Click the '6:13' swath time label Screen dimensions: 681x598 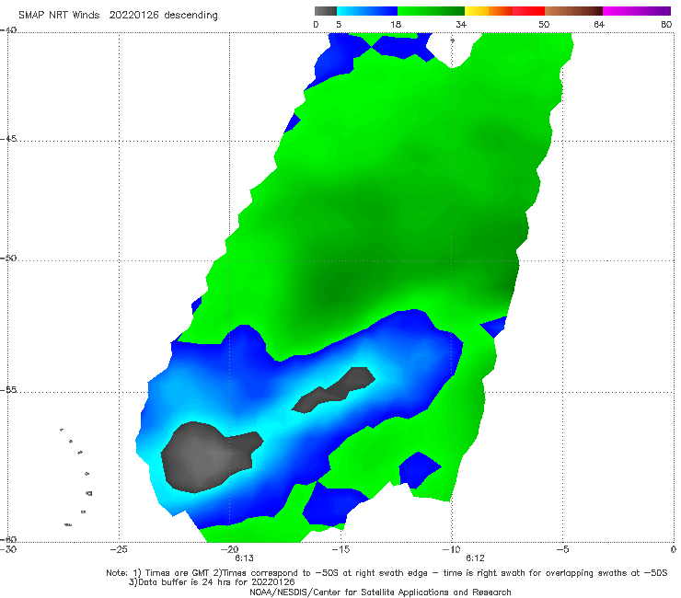tap(244, 558)
